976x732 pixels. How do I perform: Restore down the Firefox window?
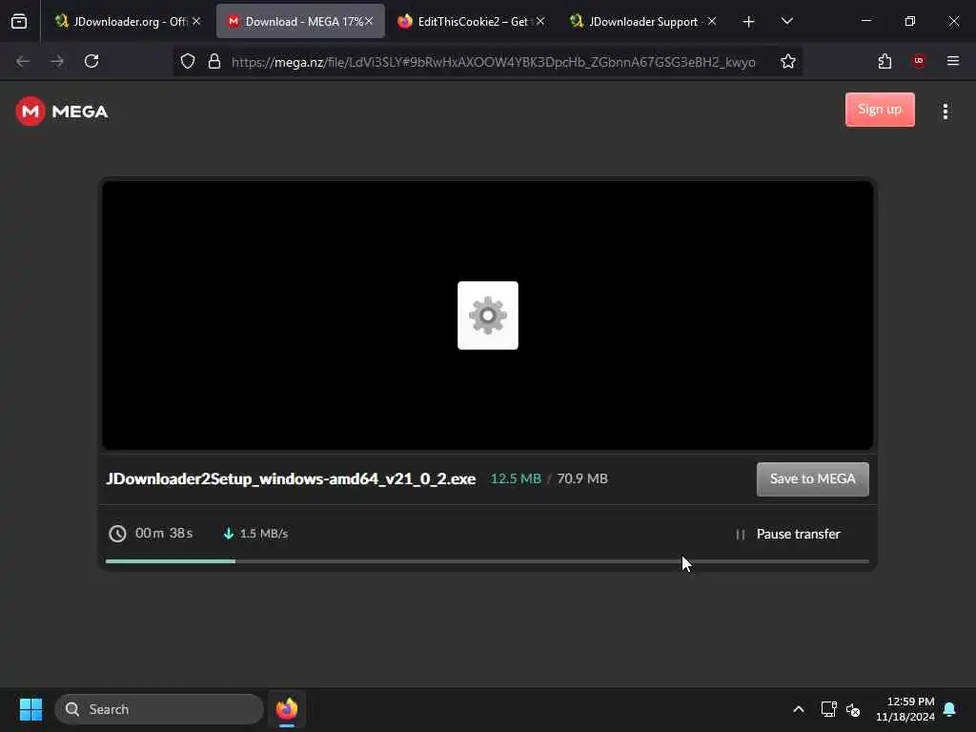[910, 21]
